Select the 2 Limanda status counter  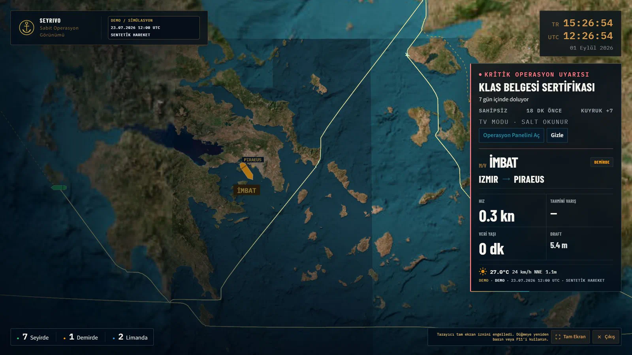(130, 337)
